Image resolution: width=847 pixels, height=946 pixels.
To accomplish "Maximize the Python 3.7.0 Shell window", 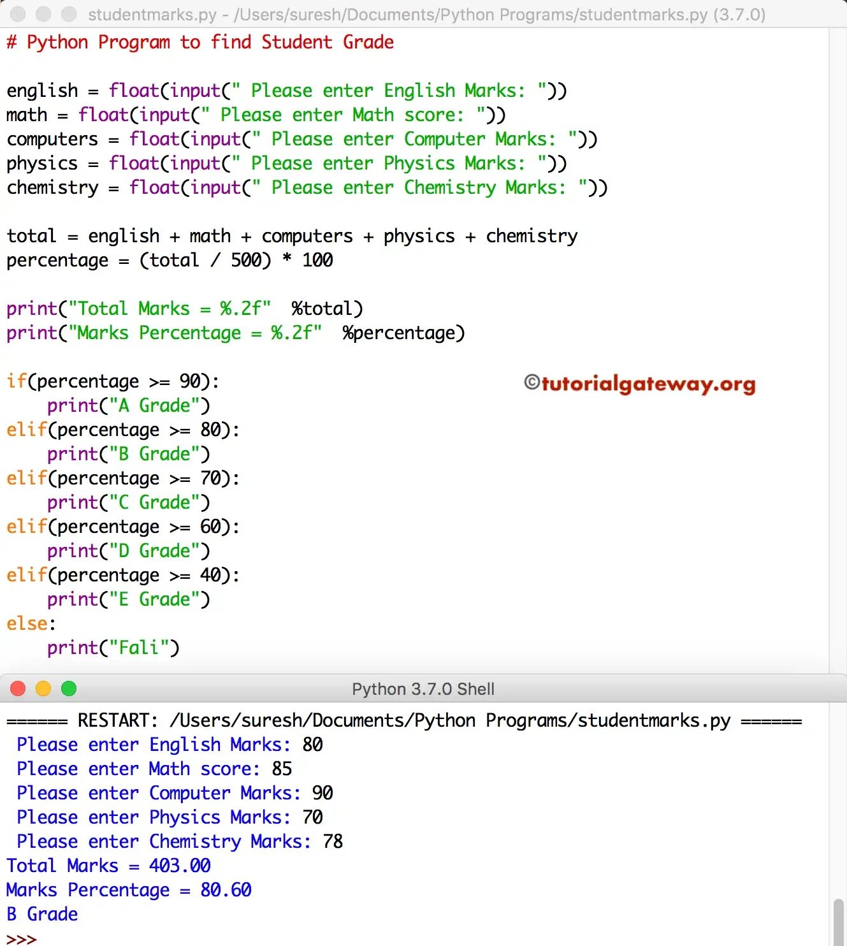I will [69, 688].
